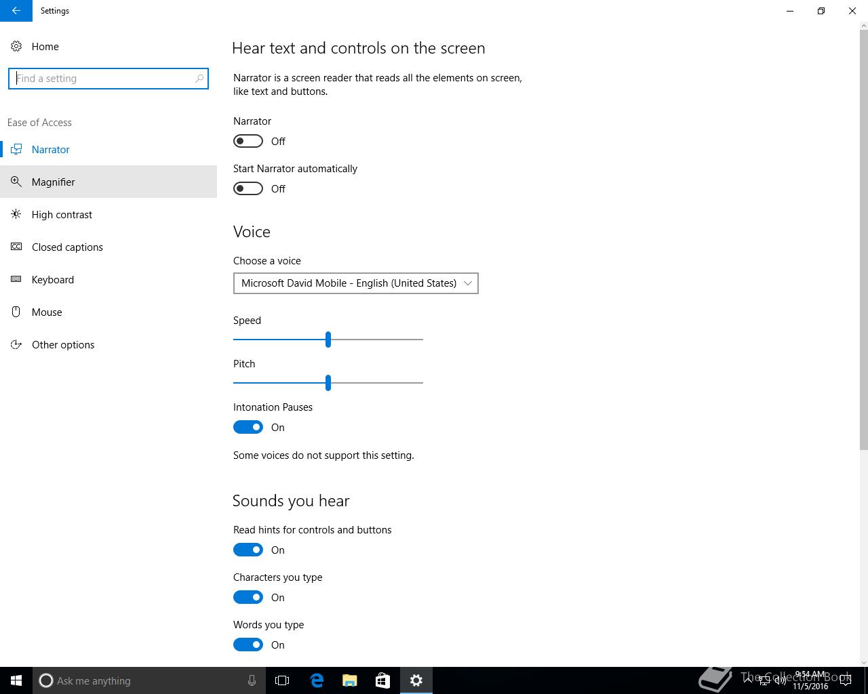
Task: Open the Action Center notification icon
Action: (x=846, y=680)
